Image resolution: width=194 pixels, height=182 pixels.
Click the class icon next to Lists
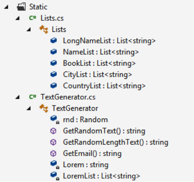click(44, 29)
